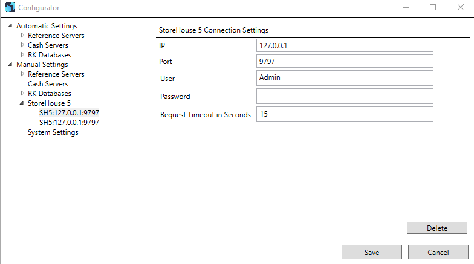Focus the Request Timeout in Seconds field
This screenshot has height=264, width=474.
[345, 114]
